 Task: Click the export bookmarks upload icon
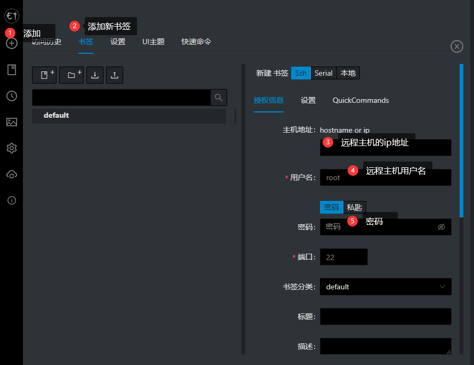point(115,75)
